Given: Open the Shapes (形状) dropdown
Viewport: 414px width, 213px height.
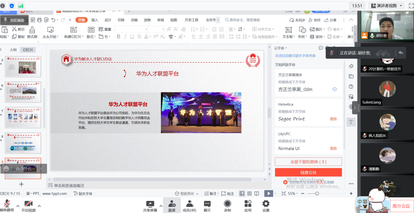Looking at the screenshot, I should [303, 37].
